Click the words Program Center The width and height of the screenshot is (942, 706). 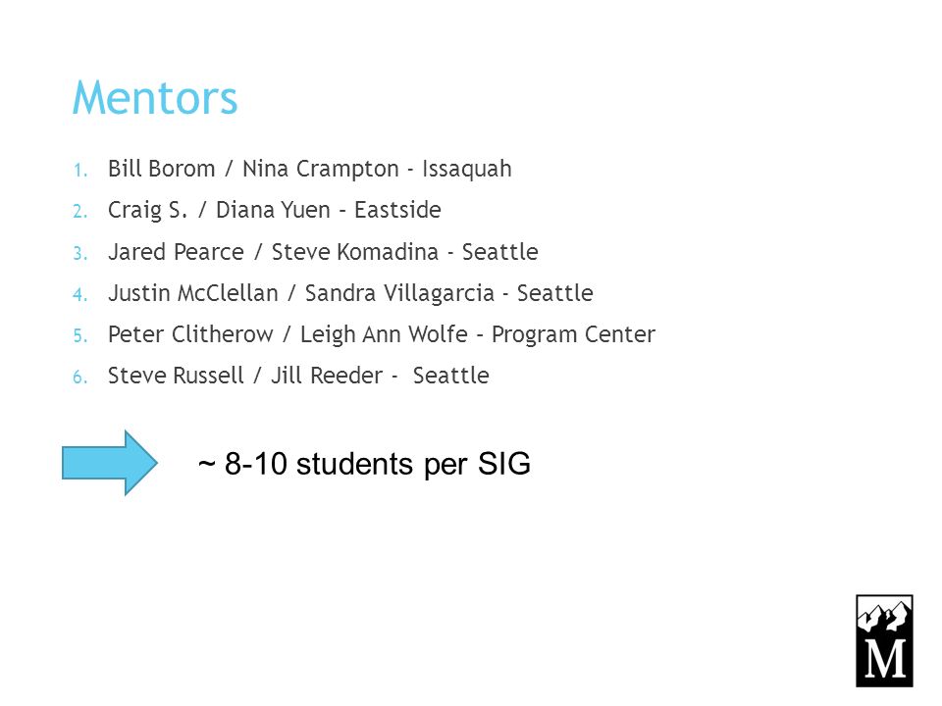coord(573,334)
